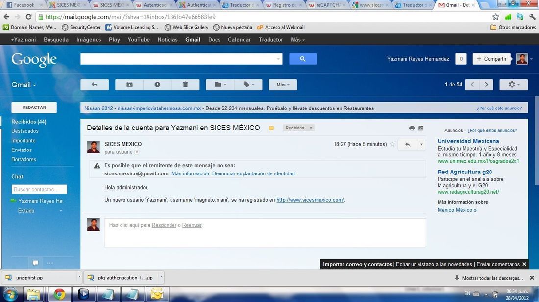This screenshot has width=539, height=302.
Task: Close the Importar correo notification bar
Action: pyautogui.click(x=524, y=264)
